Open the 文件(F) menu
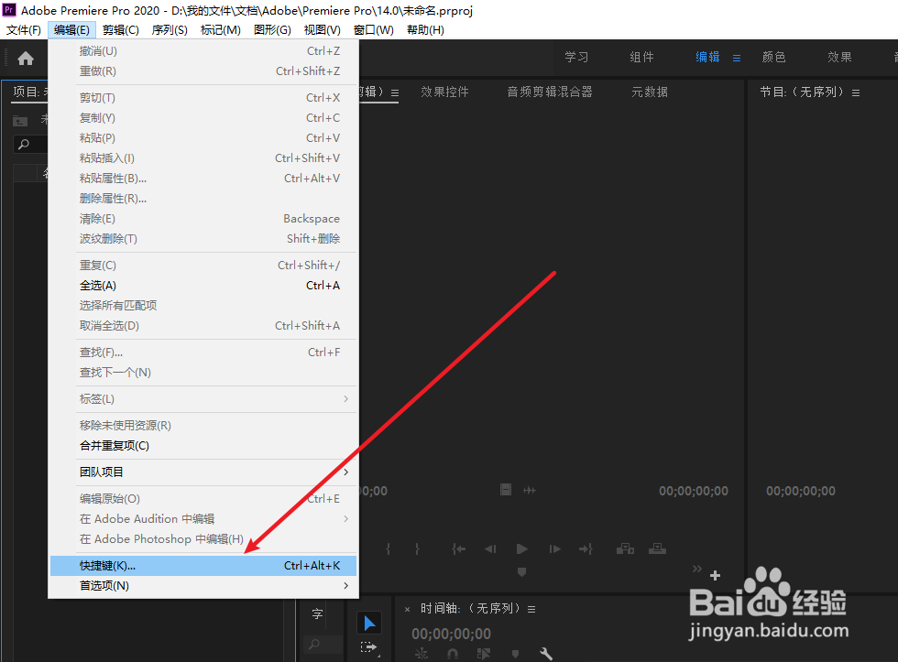Viewport: 898px width, 662px height. tap(24, 29)
